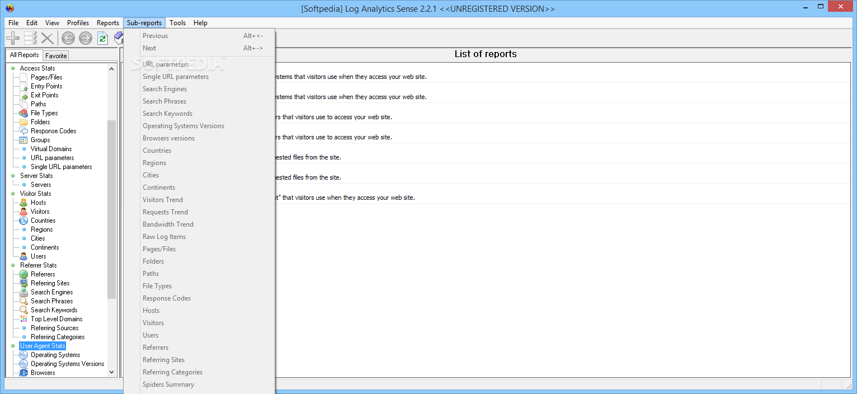Click the Folders folder icon

[23, 122]
